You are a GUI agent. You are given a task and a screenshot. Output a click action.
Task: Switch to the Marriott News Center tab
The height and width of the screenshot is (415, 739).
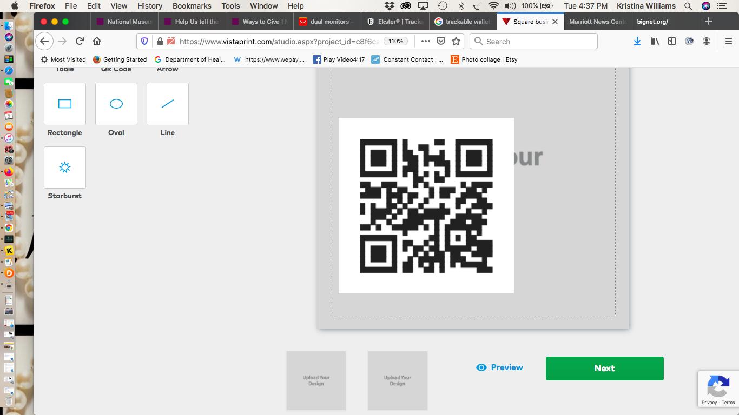click(x=597, y=22)
